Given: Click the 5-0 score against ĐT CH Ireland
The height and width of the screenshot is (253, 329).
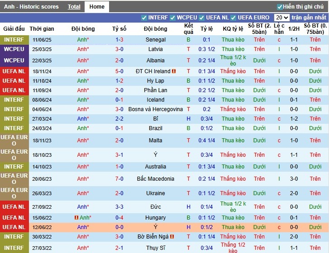Looking at the screenshot, I should (x=119, y=71).
